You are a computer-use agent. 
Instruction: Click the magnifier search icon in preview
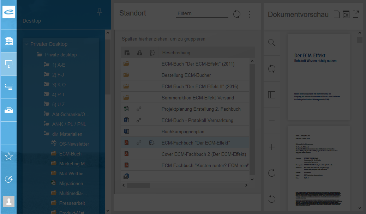[x=271, y=43]
